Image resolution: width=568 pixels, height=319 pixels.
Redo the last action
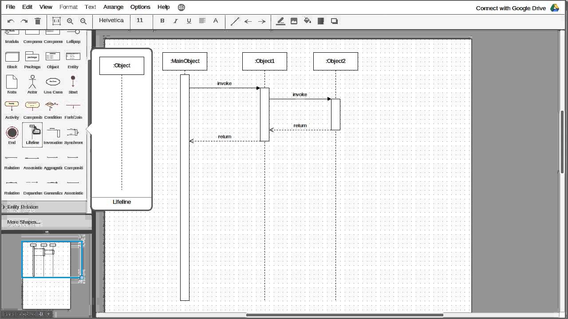tap(24, 21)
